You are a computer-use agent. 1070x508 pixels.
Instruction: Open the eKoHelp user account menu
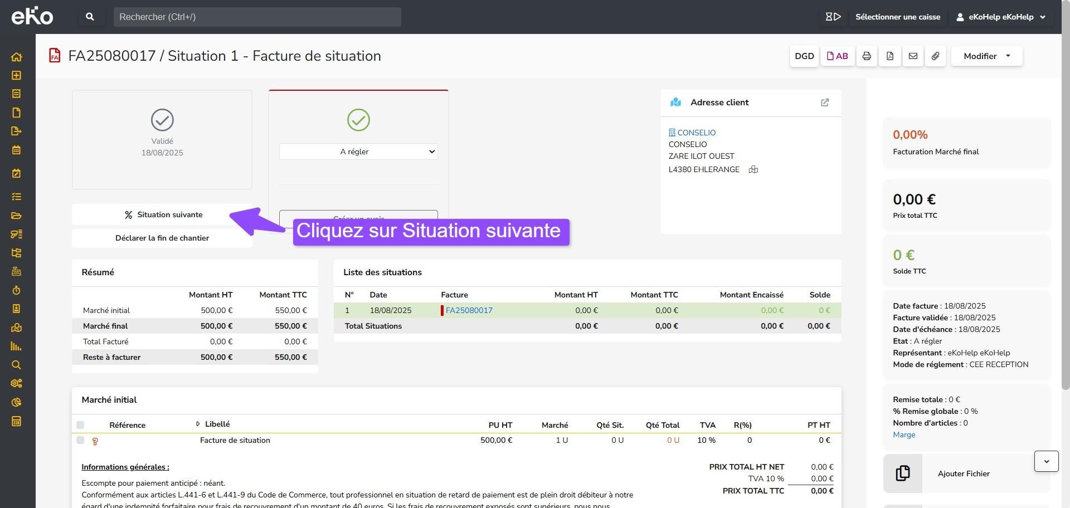tap(1001, 17)
